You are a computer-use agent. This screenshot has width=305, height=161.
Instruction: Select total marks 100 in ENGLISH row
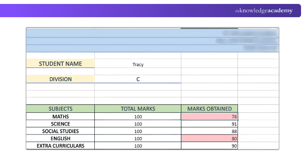click(138, 138)
